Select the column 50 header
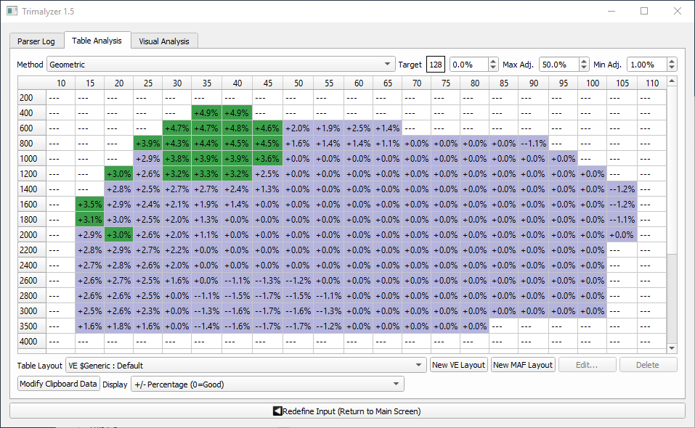The height and width of the screenshot is (428, 695). 298,83
